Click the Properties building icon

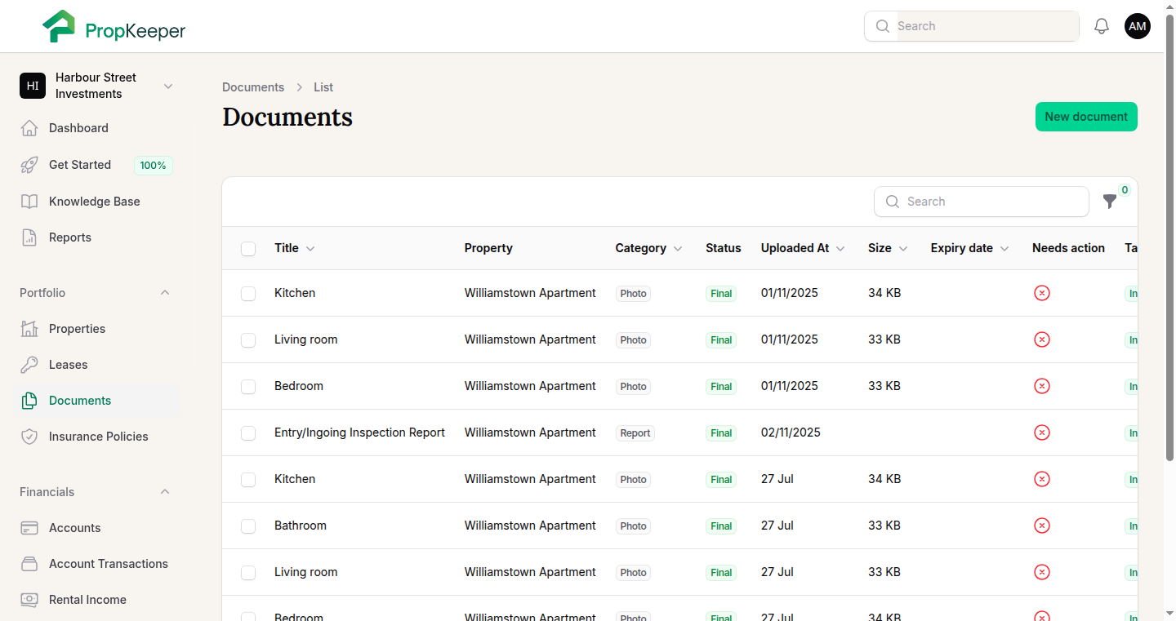29,329
